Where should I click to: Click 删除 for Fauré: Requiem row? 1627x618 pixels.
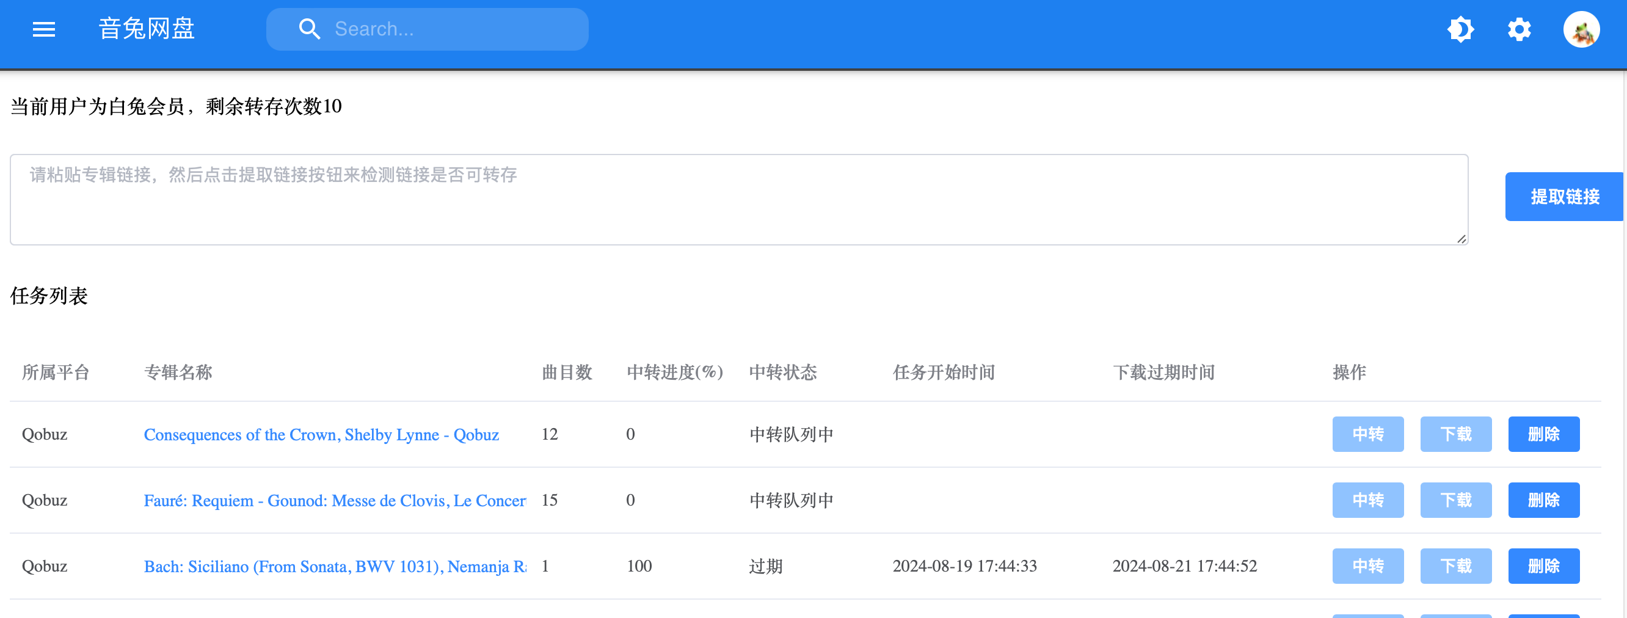pos(1543,500)
